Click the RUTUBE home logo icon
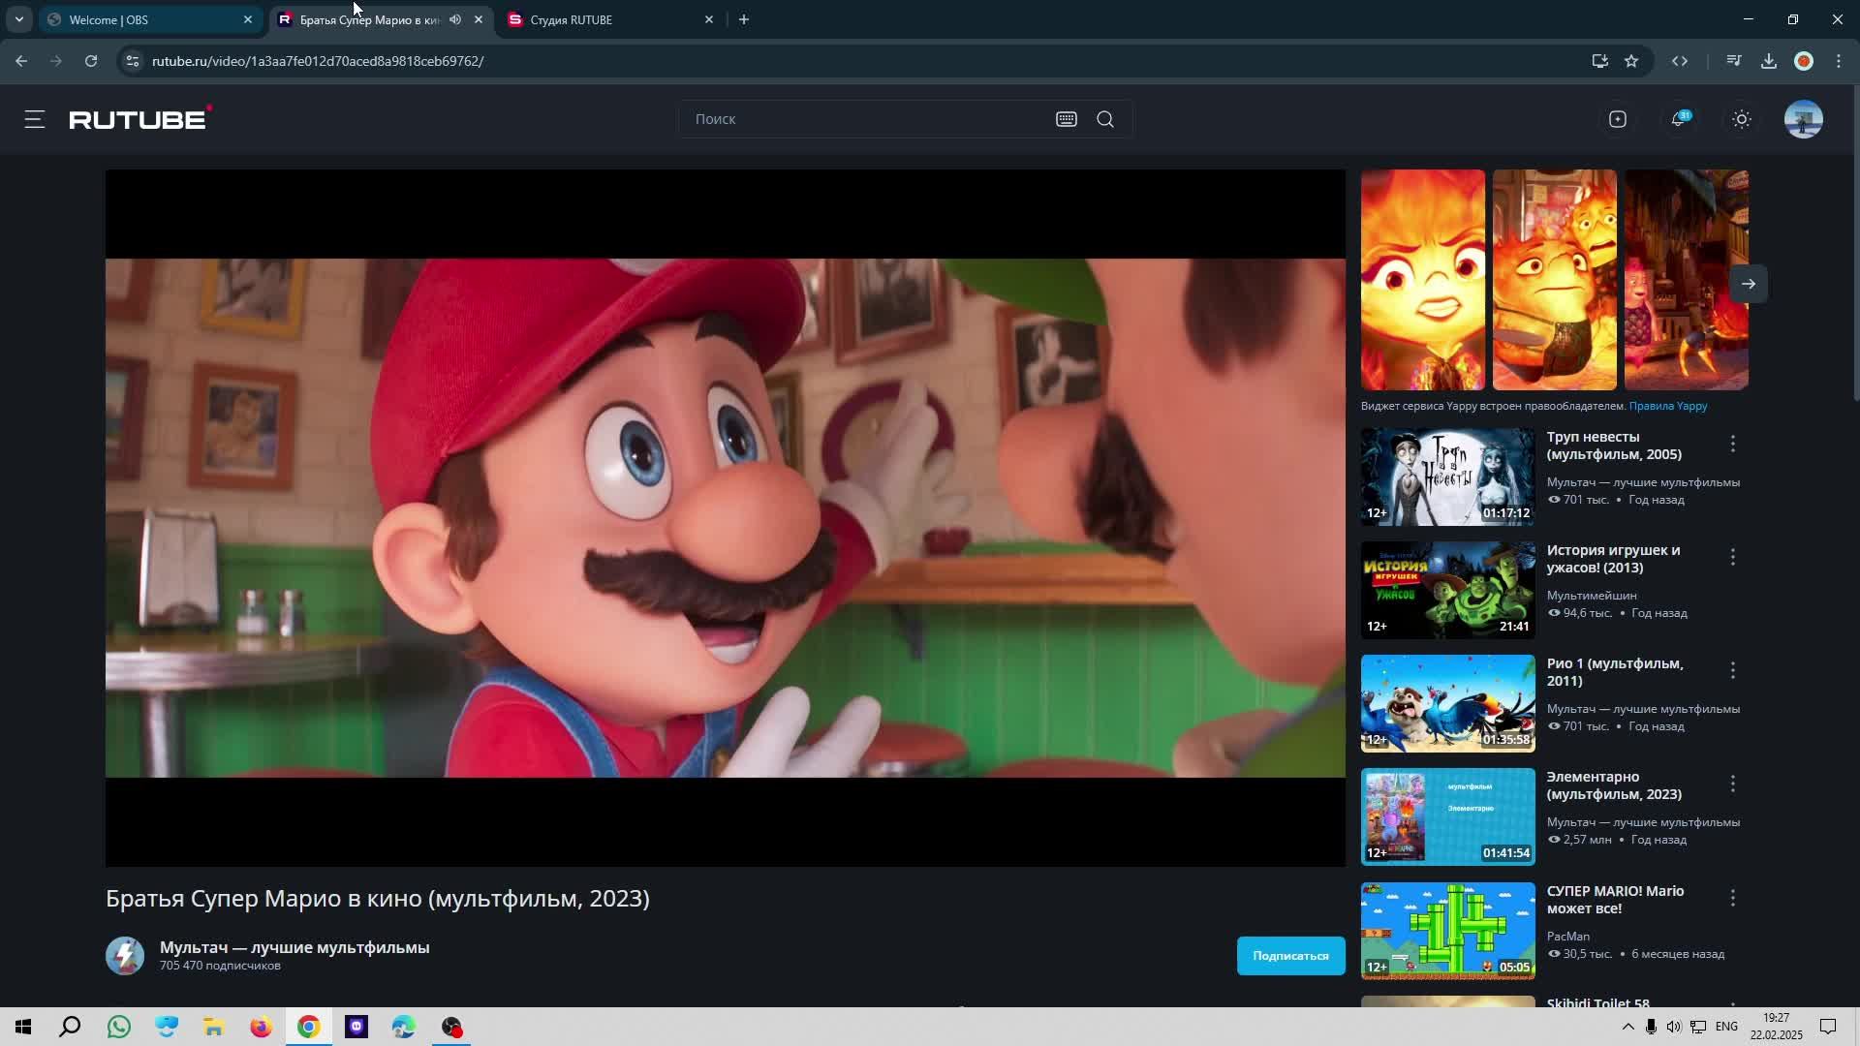The image size is (1860, 1046). 140,119
